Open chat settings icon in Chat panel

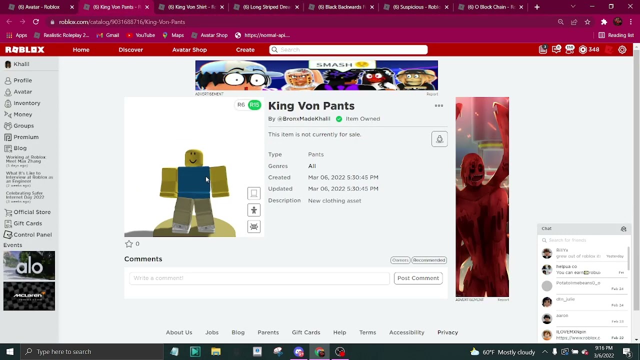click(x=623, y=228)
